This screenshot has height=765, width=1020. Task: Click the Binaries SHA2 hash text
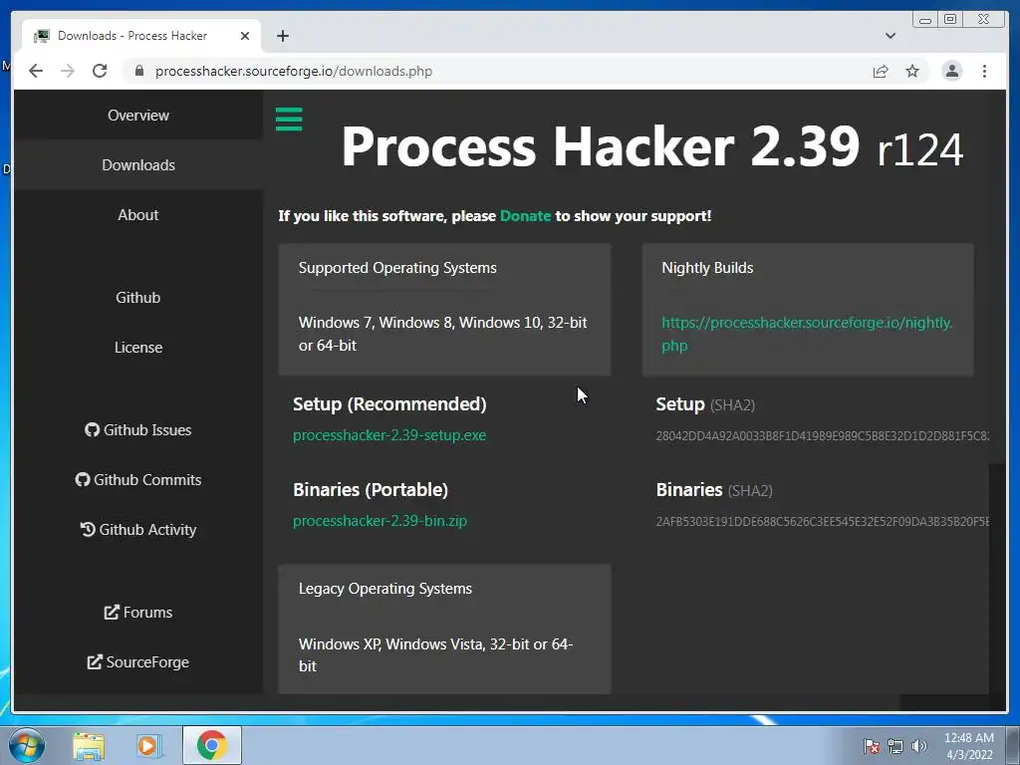(x=822, y=522)
